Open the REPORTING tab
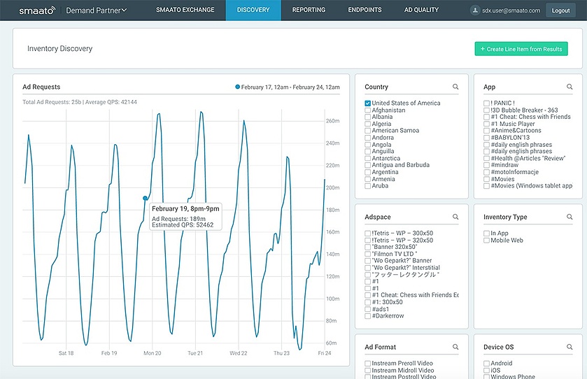The image size is (587, 379). [309, 10]
